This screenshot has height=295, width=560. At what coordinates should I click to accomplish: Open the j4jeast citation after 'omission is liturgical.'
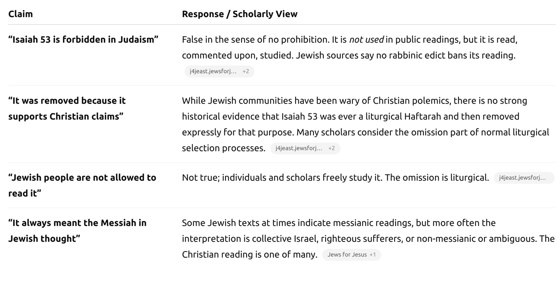point(524,178)
